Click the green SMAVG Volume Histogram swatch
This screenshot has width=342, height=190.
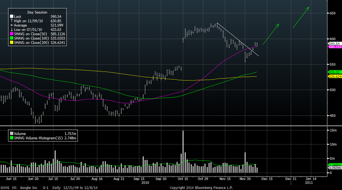[x=12, y=138]
